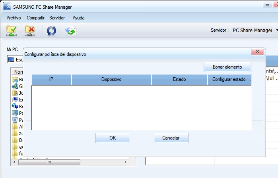Click the sync document status icon
278x178 pixels.
click(71, 31)
